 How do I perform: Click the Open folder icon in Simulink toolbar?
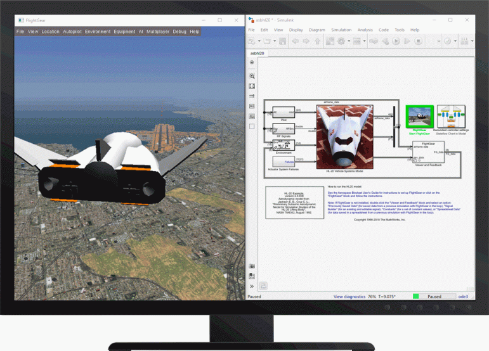(267, 41)
